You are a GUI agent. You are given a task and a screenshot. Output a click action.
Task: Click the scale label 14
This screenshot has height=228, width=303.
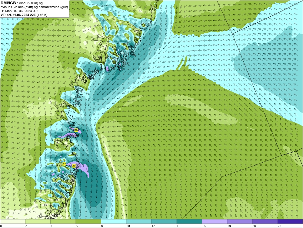point(178,226)
